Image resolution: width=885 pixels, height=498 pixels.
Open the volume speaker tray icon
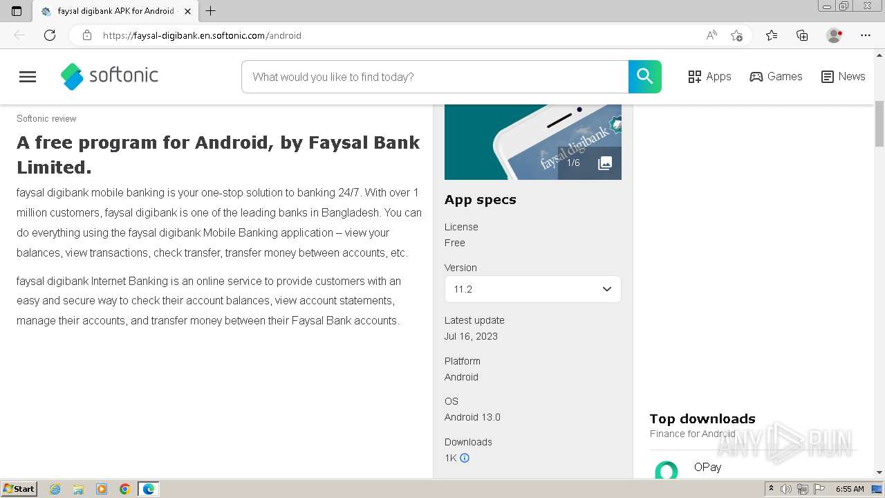click(x=786, y=489)
